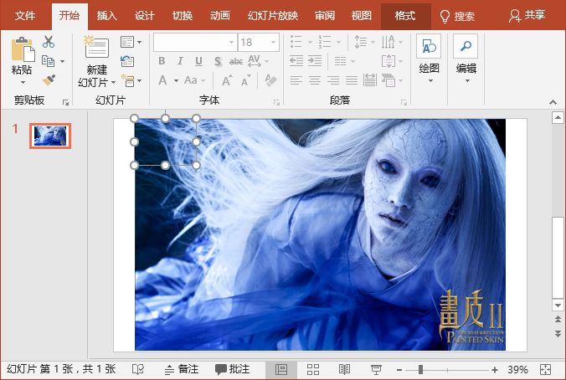
Task: Click the zoom in plus button
Action: pos(495,369)
